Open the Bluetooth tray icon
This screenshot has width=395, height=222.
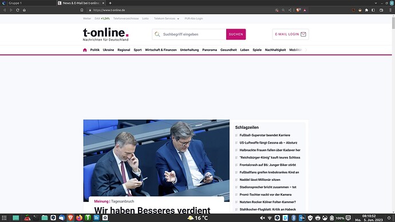pos(294,218)
